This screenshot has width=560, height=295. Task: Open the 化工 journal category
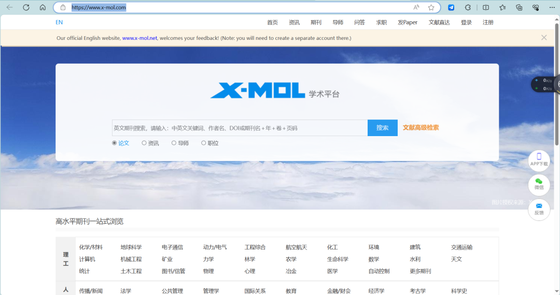332,247
